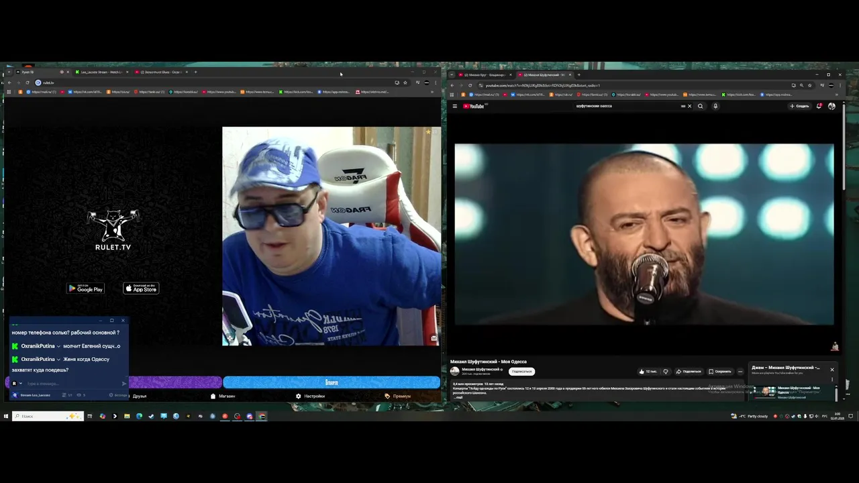Image resolution: width=859 pixels, height=483 pixels.
Task: Like the Шуфутинский video
Action: pos(648,371)
